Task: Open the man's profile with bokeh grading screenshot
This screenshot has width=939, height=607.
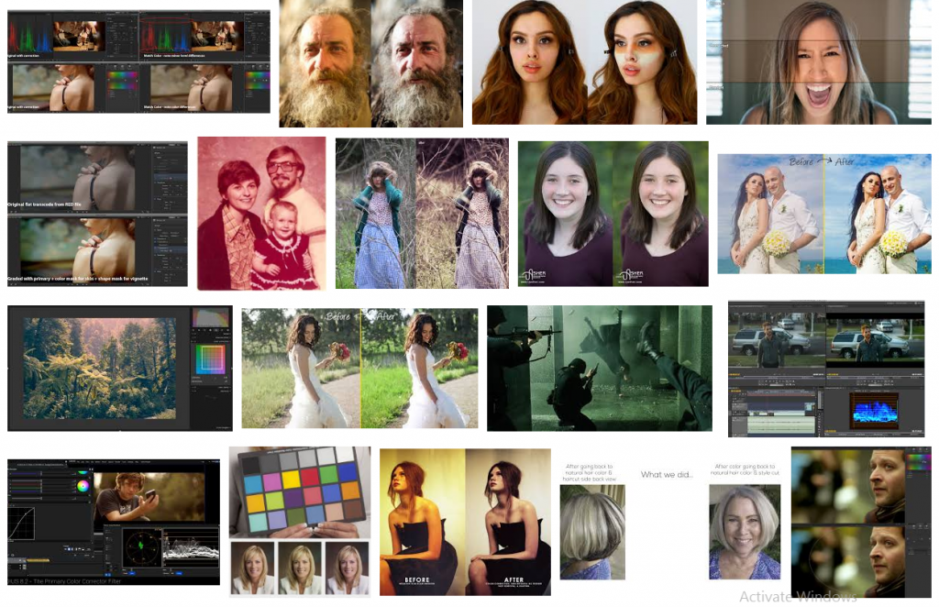Action: pyautogui.click(x=861, y=522)
